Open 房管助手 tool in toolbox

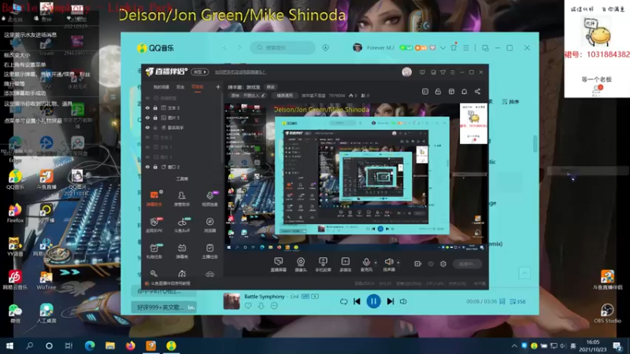(x=182, y=198)
